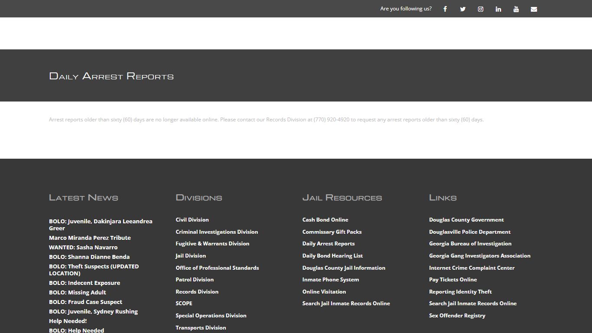The height and width of the screenshot is (333, 592).
Task: Open Sex Offender Registry link
Action: point(457,316)
